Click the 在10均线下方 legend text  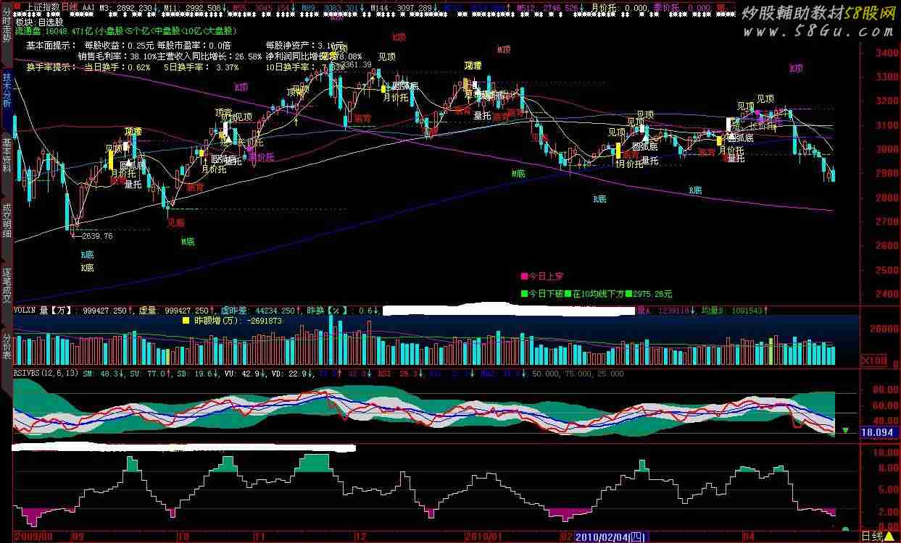pyautogui.click(x=598, y=294)
